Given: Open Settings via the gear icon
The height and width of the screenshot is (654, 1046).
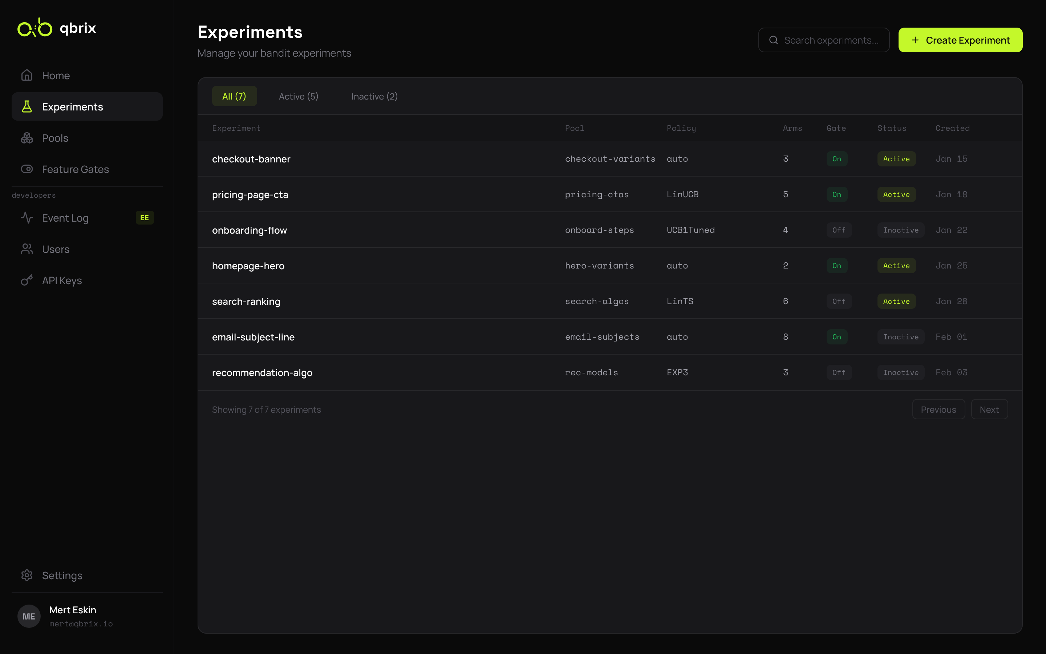Looking at the screenshot, I should click(27, 575).
